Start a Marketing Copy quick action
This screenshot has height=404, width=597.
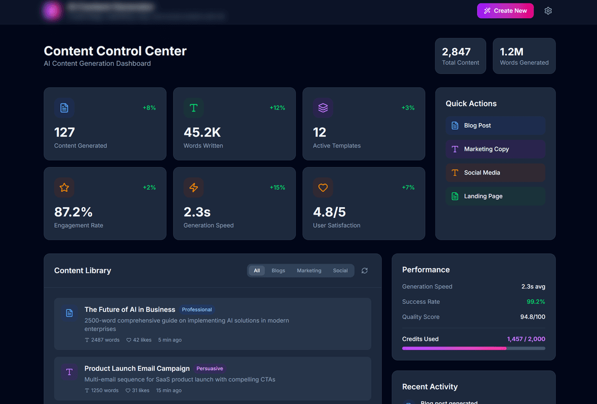pos(495,149)
